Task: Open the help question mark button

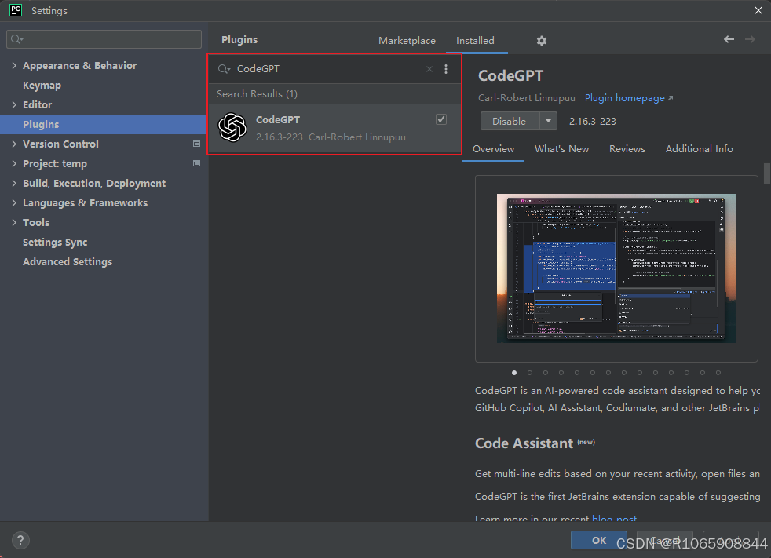Action: (20, 540)
